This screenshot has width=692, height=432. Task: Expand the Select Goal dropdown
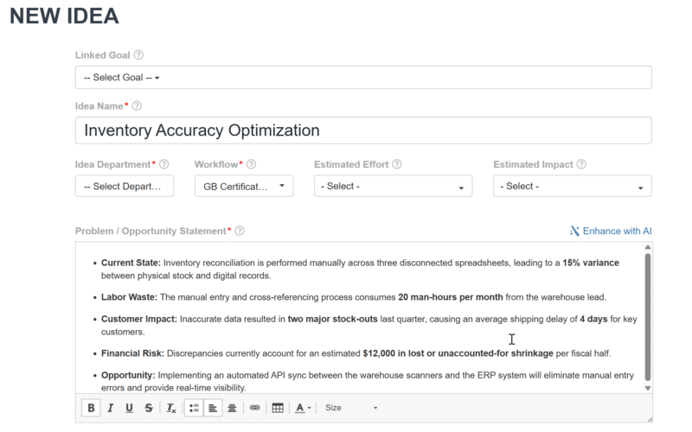click(x=363, y=78)
